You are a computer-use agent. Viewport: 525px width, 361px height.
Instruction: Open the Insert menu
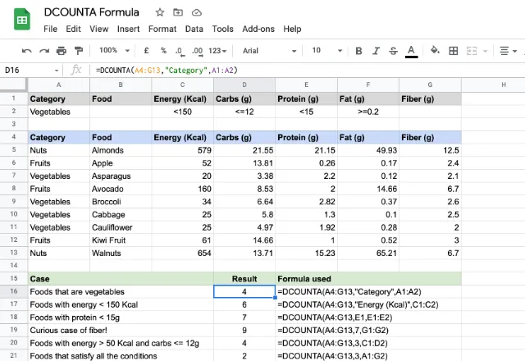(128, 30)
